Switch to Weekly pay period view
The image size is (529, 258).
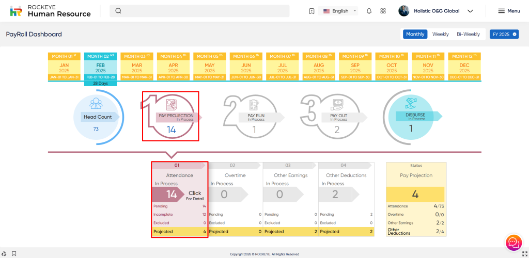(440, 34)
